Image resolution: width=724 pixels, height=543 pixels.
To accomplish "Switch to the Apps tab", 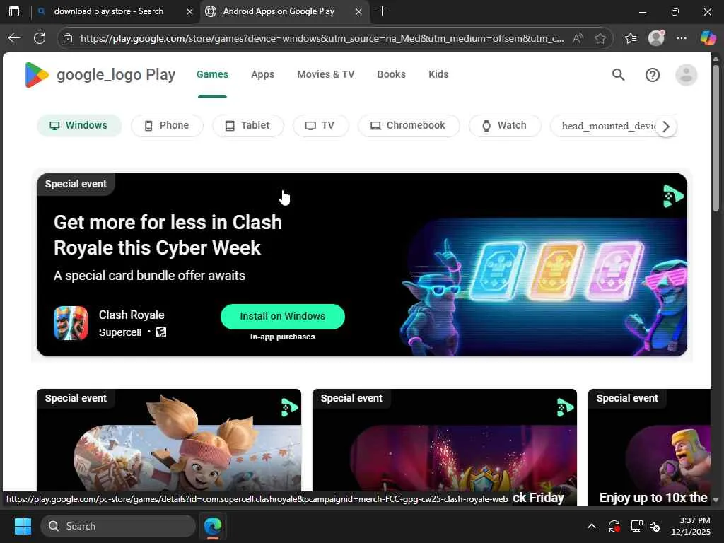I will click(x=263, y=74).
